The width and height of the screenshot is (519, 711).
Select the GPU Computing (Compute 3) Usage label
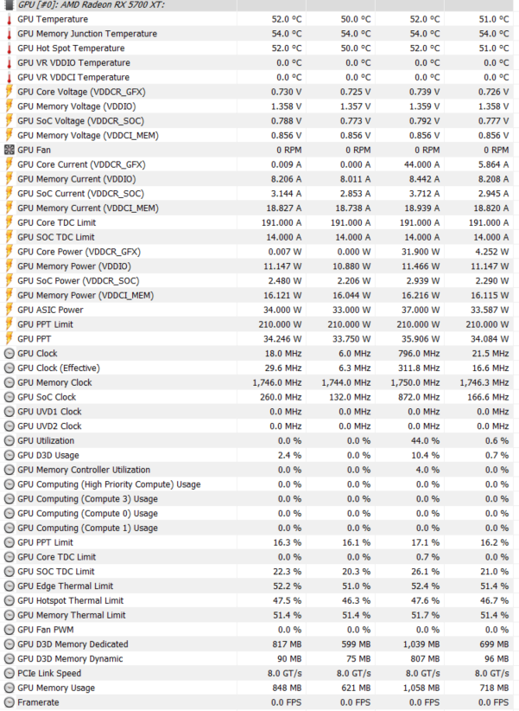point(88,499)
